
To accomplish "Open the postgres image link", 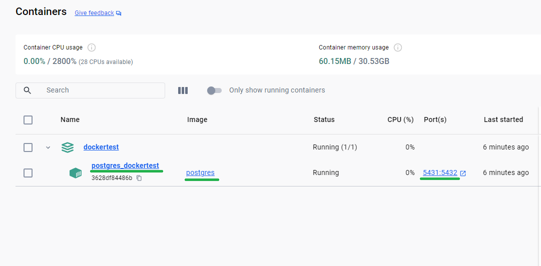I will tap(201, 172).
